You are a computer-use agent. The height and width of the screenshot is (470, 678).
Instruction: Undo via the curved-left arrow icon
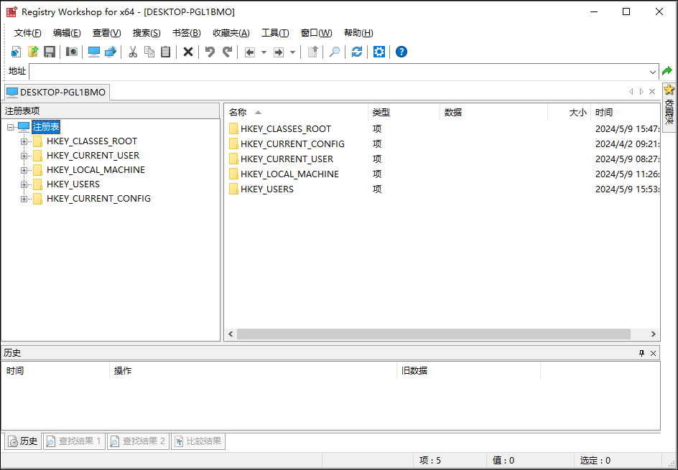pos(208,52)
